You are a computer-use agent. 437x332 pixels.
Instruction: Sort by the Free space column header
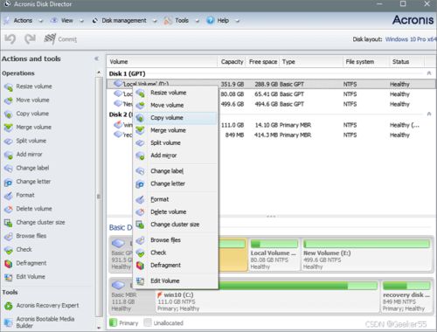tap(263, 62)
